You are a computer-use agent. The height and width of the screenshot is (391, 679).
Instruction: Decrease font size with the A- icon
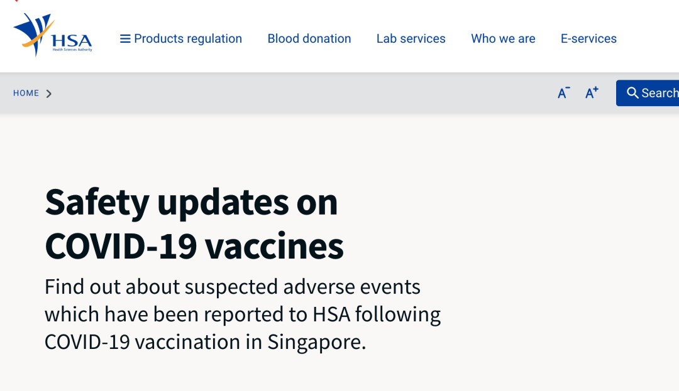coord(563,93)
